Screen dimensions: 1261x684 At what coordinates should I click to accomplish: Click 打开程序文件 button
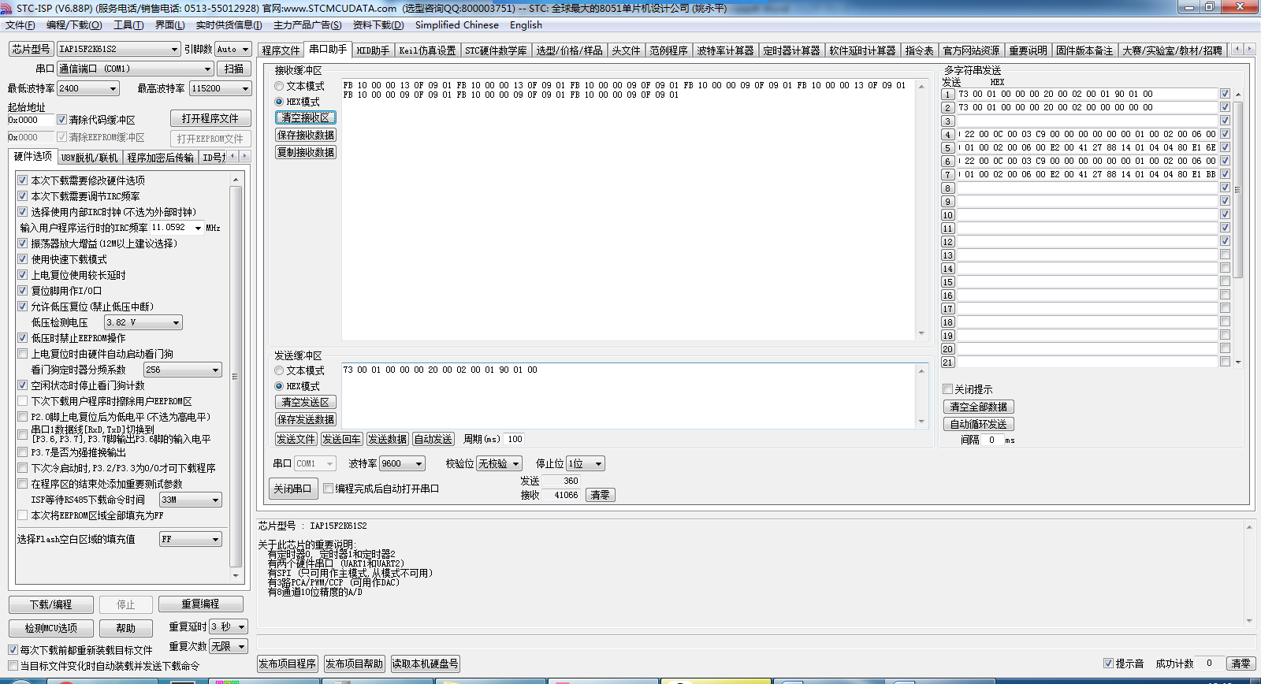[x=210, y=118]
